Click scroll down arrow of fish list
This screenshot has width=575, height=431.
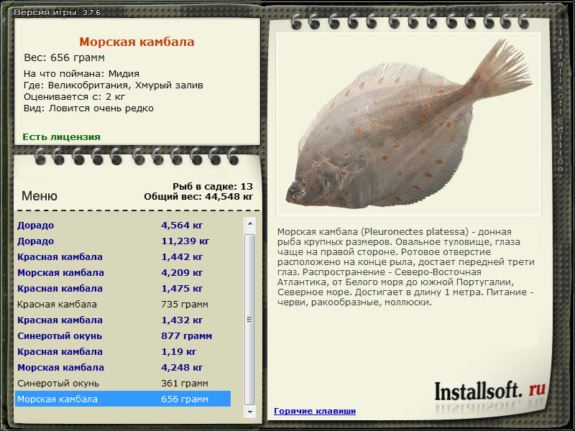[x=249, y=412]
